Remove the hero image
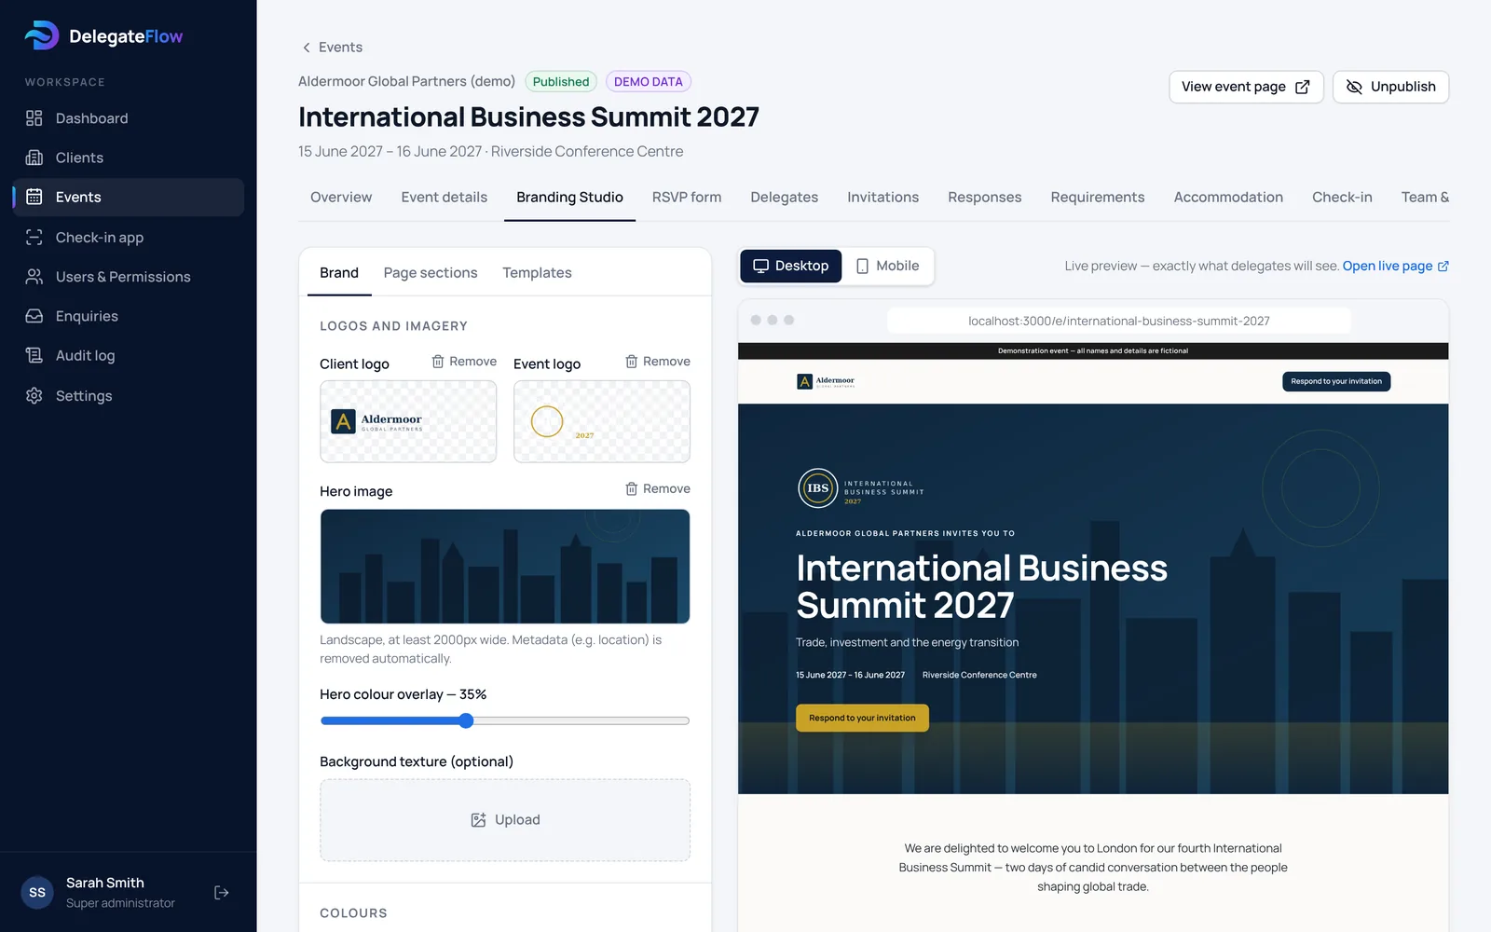1491x932 pixels. [658, 489]
